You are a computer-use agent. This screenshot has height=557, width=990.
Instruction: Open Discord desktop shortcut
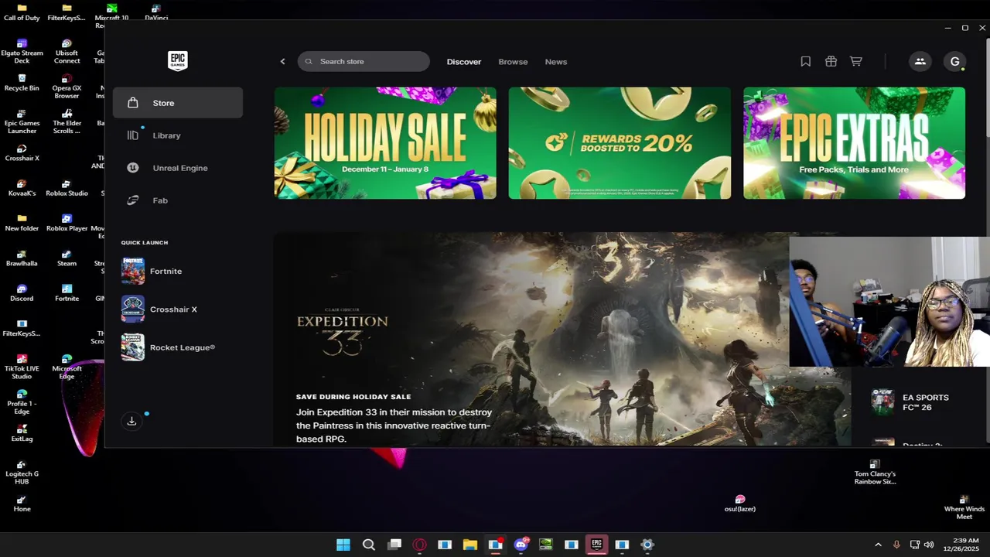[x=22, y=293]
